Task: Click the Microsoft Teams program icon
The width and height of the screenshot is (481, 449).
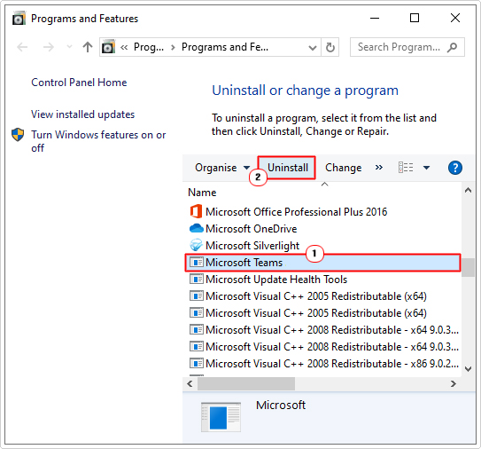Action: (x=197, y=262)
